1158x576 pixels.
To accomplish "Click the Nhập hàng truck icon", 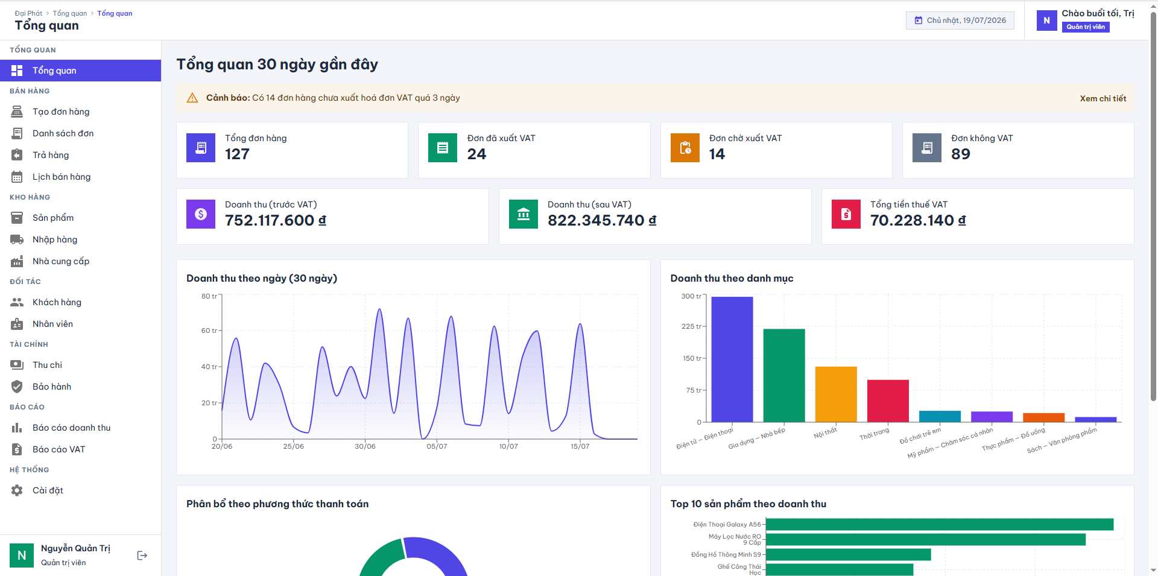I will click(x=17, y=239).
